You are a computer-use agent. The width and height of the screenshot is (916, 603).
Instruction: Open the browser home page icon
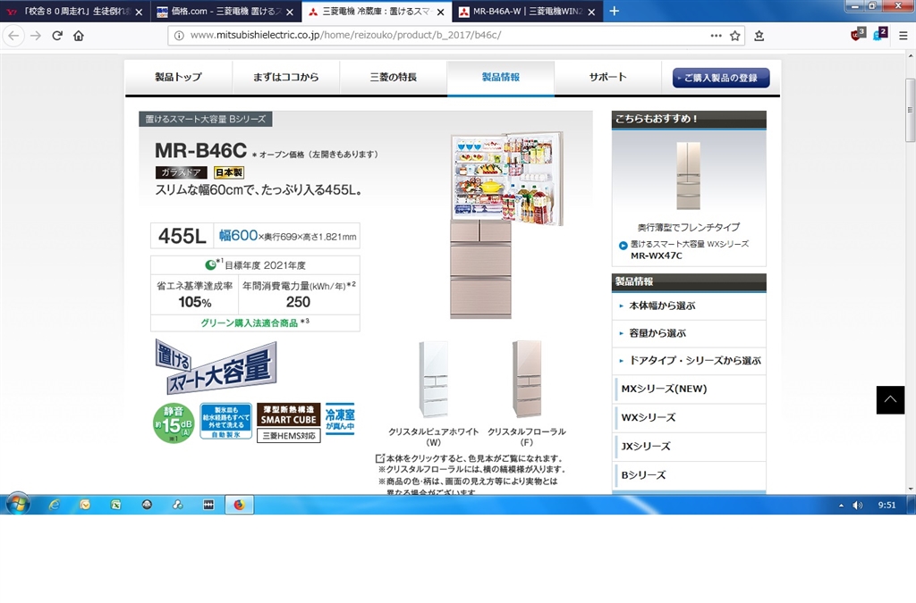79,36
